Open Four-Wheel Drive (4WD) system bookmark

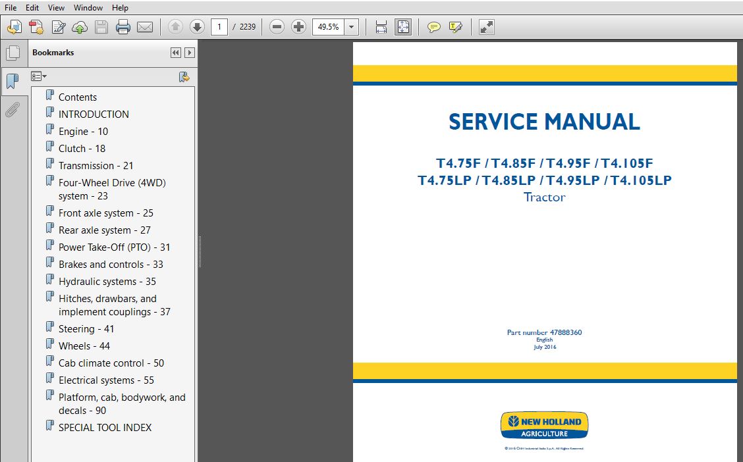[112, 190]
